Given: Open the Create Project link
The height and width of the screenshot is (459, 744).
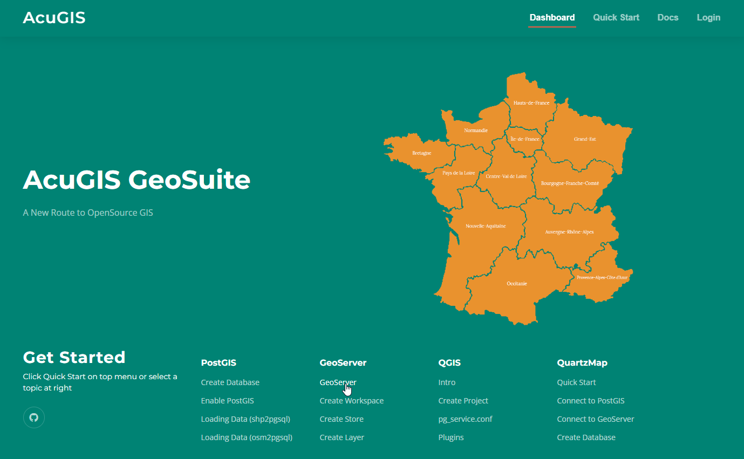Looking at the screenshot, I should point(463,401).
